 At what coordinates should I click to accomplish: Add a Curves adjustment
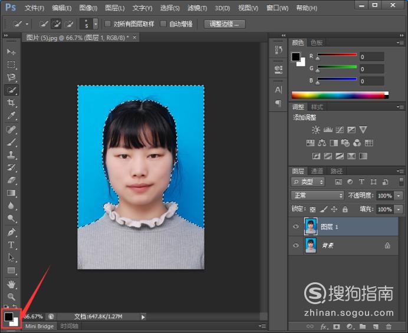(340, 130)
